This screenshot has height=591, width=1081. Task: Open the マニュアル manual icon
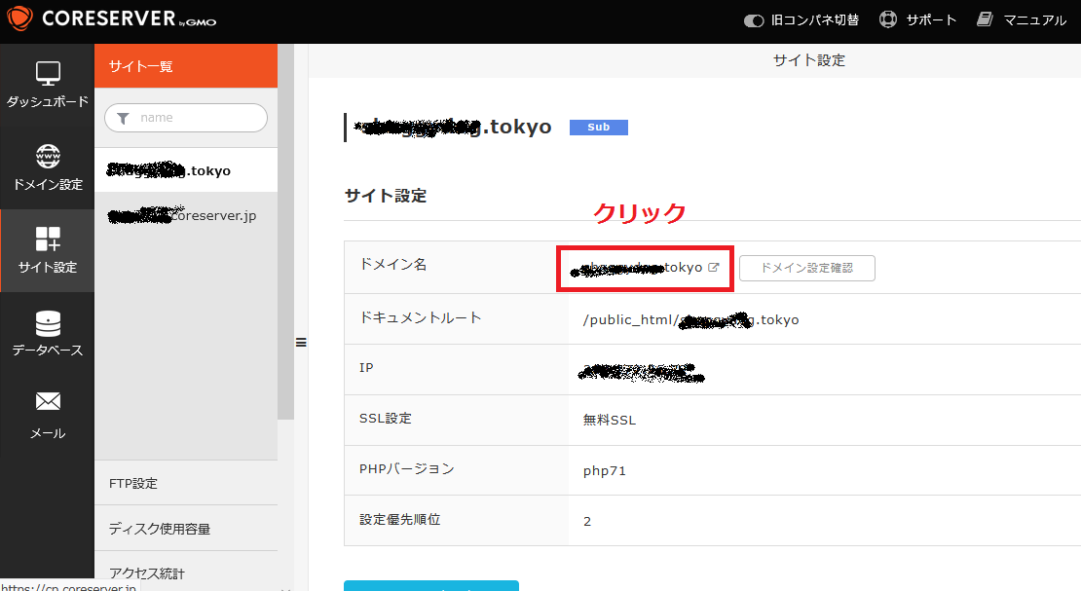[984, 18]
